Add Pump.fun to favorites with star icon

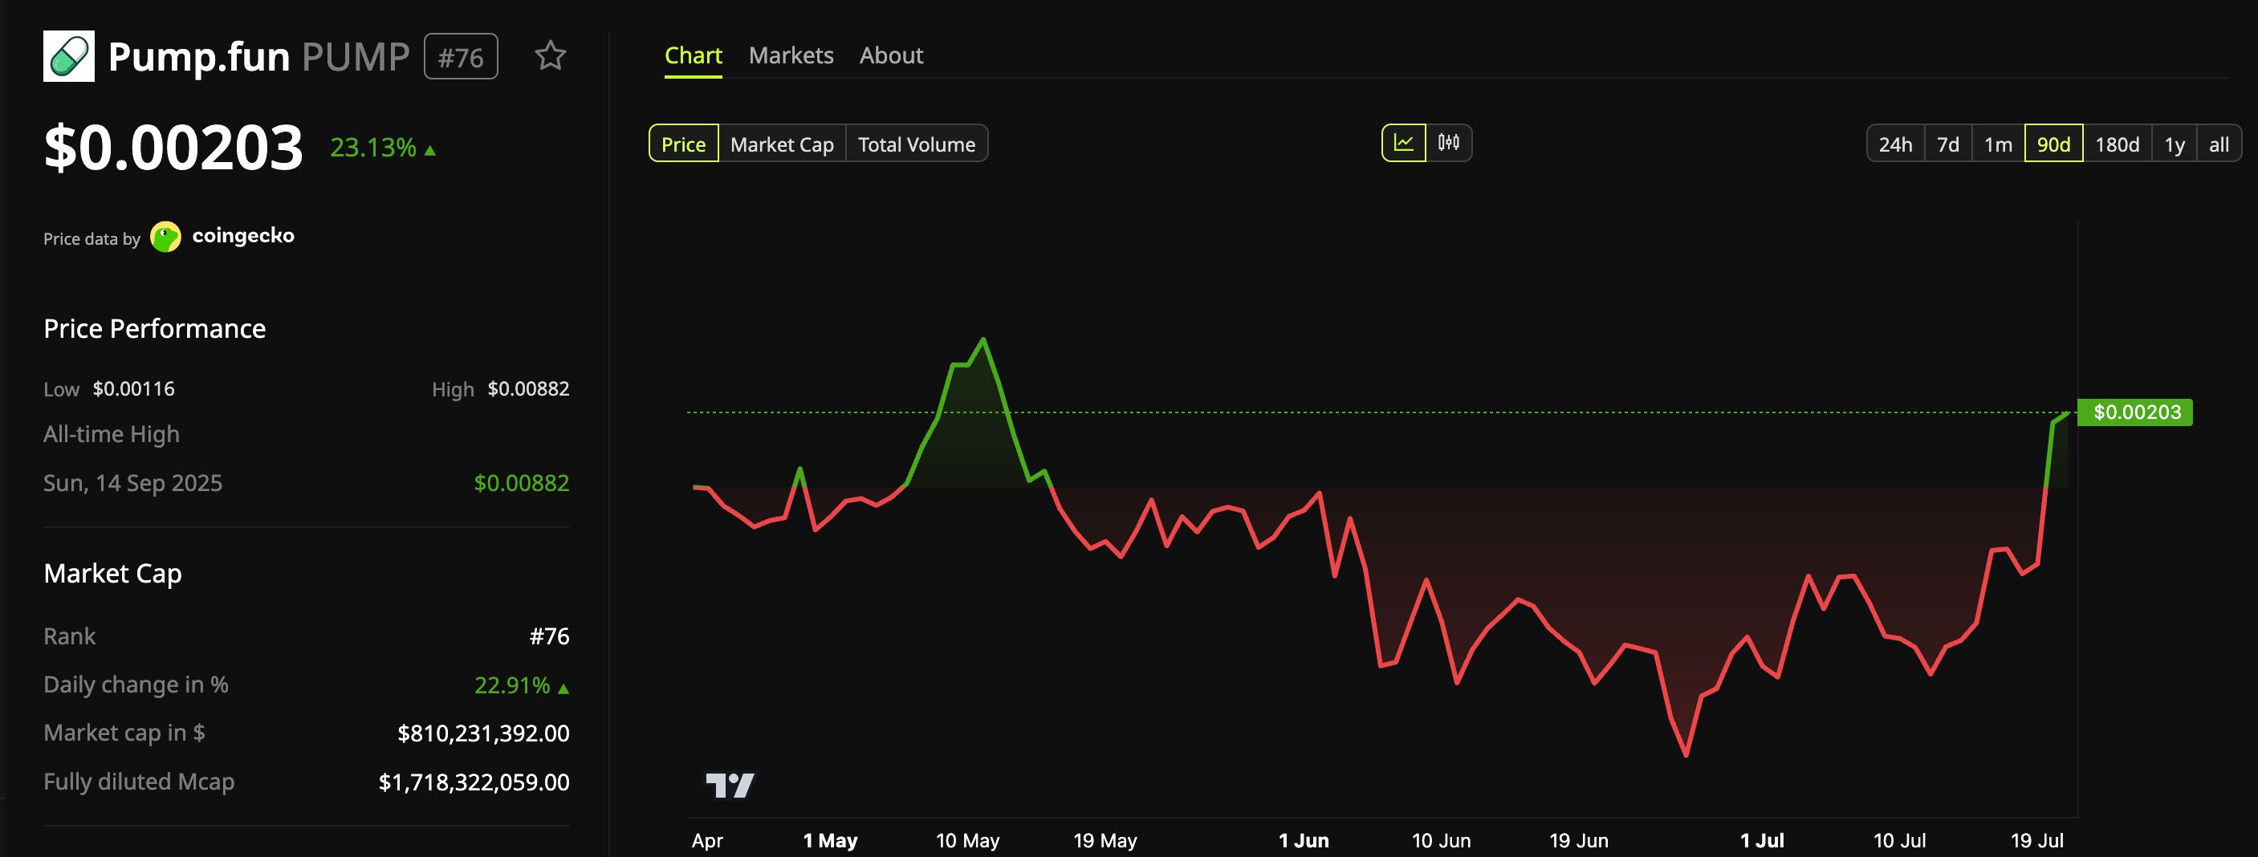551,56
